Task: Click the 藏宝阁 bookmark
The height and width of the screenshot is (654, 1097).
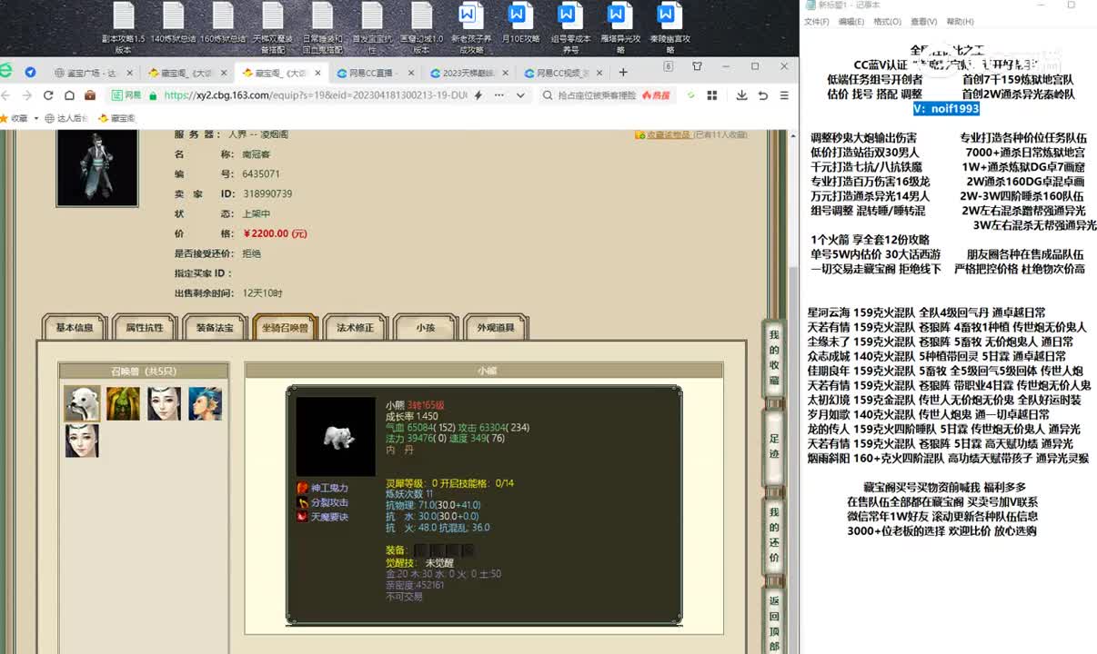Action: 116,118
